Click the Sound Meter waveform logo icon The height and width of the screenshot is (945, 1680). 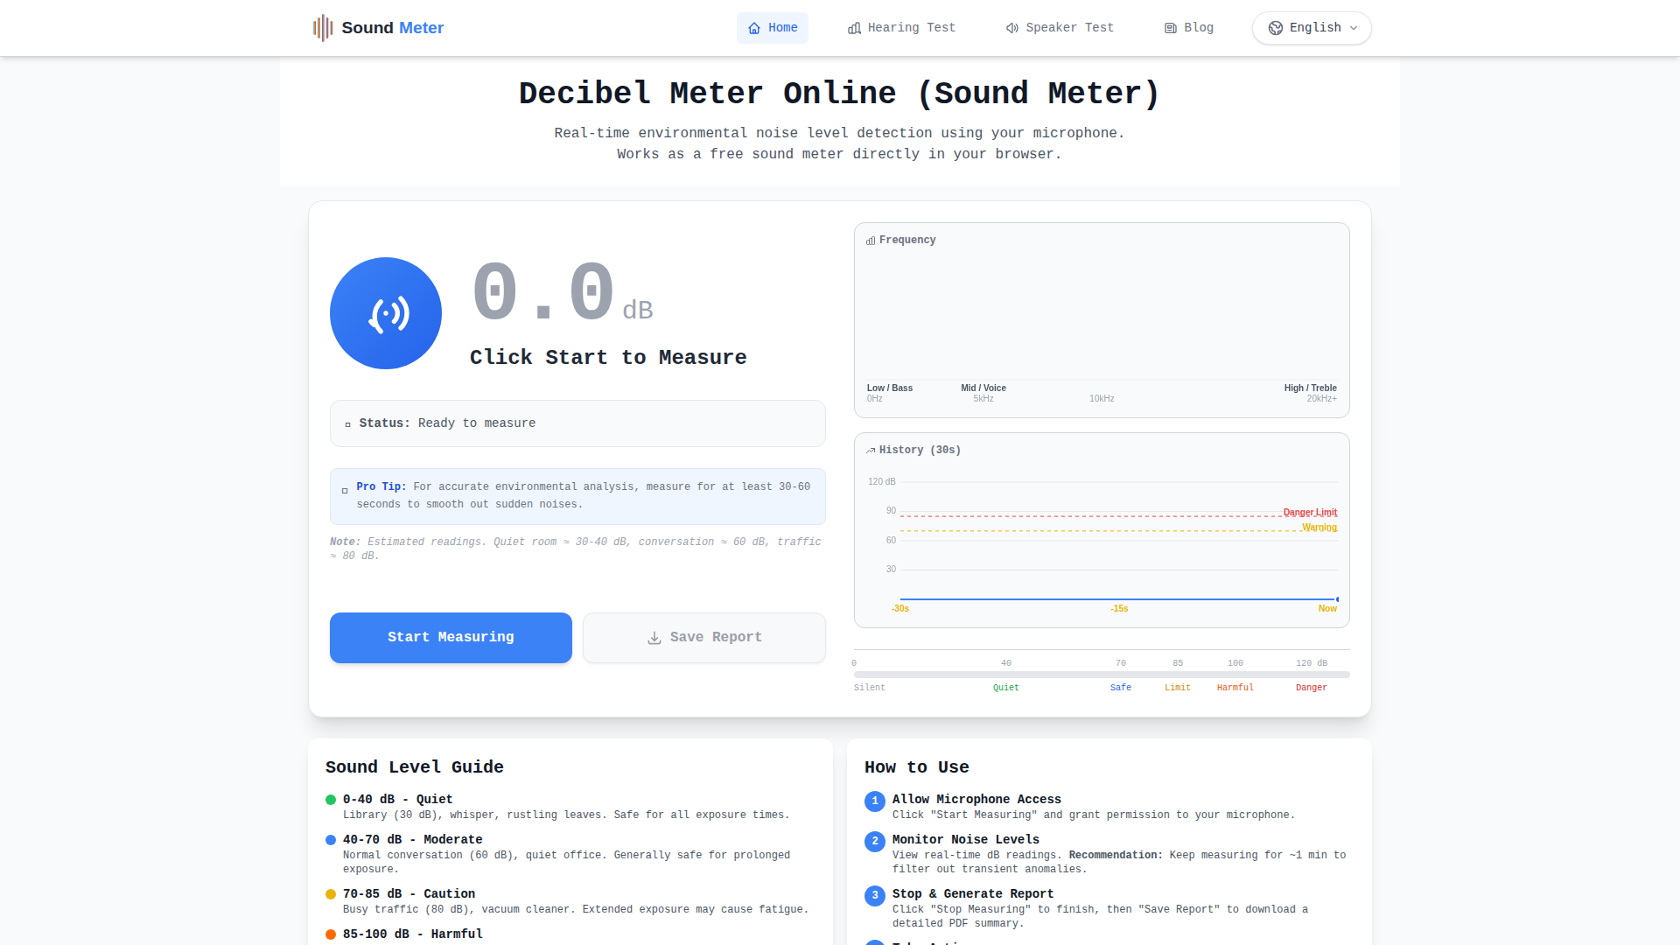[x=323, y=28]
